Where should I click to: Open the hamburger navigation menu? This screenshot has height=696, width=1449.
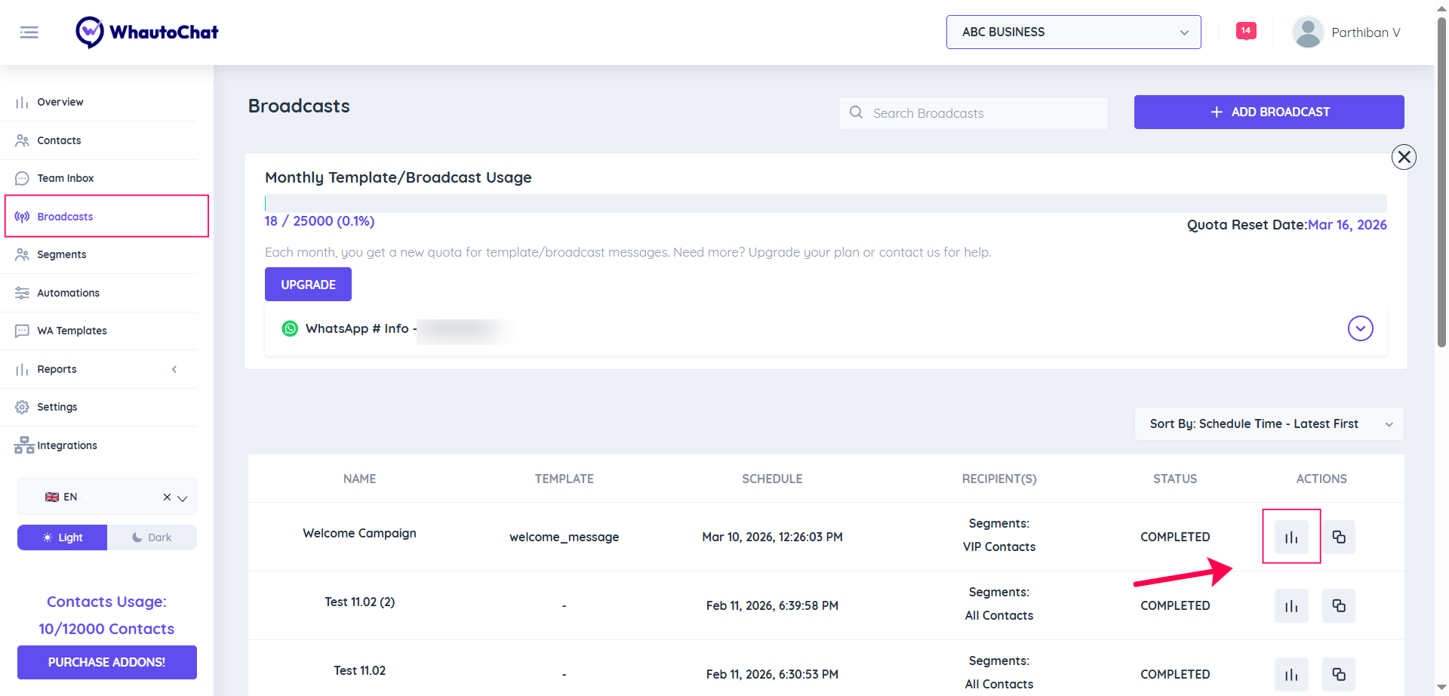tap(29, 32)
